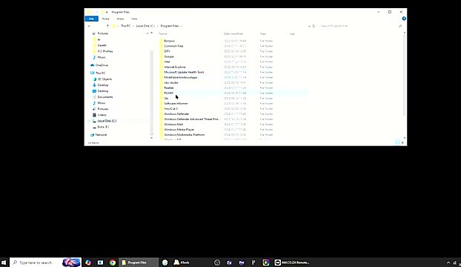This screenshot has width=461, height=267.
Task: Select the Bonjour folder
Action: tap(169, 41)
